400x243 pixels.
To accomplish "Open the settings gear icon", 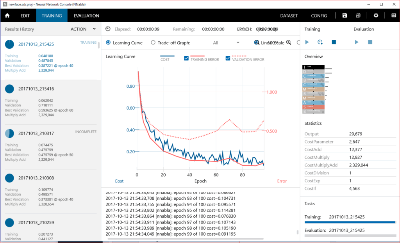I will pyautogui.click(x=376, y=16).
